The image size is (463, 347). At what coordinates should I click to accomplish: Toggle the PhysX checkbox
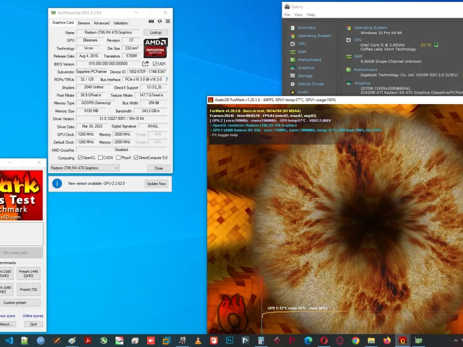coord(118,158)
